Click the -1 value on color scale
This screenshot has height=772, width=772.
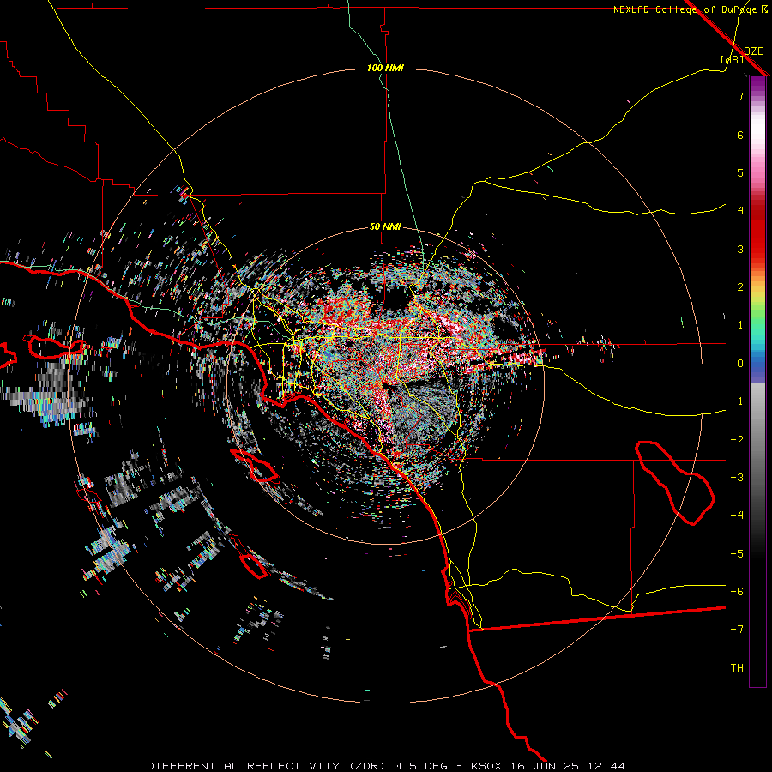click(737, 401)
